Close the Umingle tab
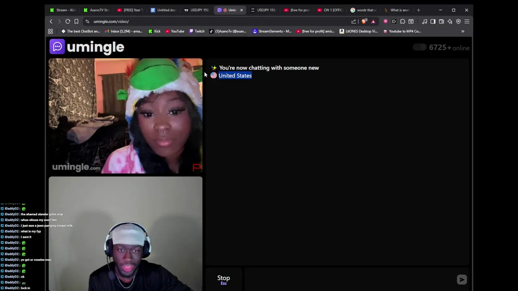The height and width of the screenshot is (291, 518). [x=242, y=10]
